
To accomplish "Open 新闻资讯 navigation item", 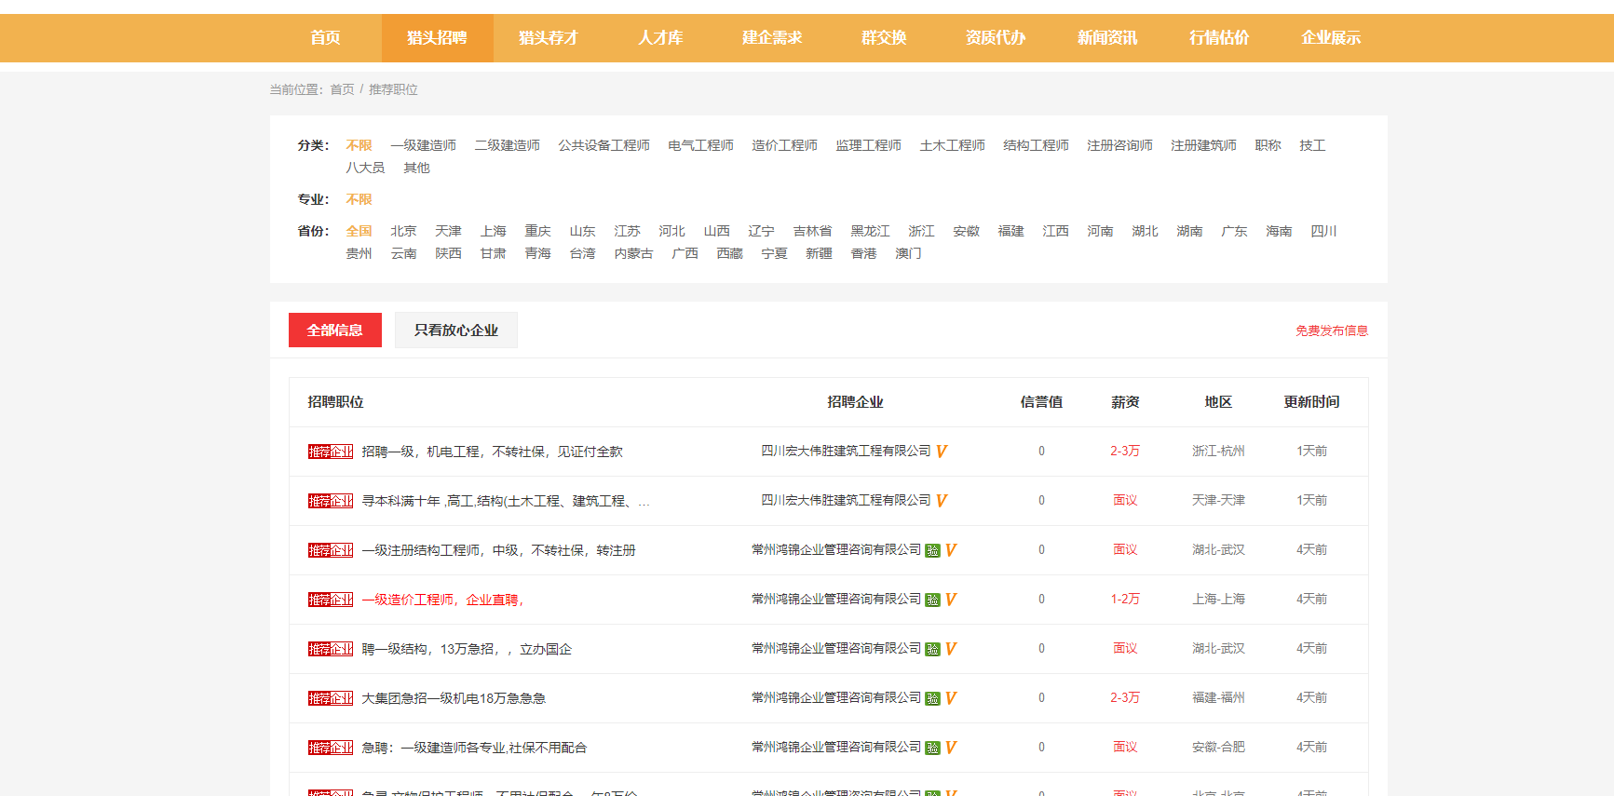I will 1107,38.
